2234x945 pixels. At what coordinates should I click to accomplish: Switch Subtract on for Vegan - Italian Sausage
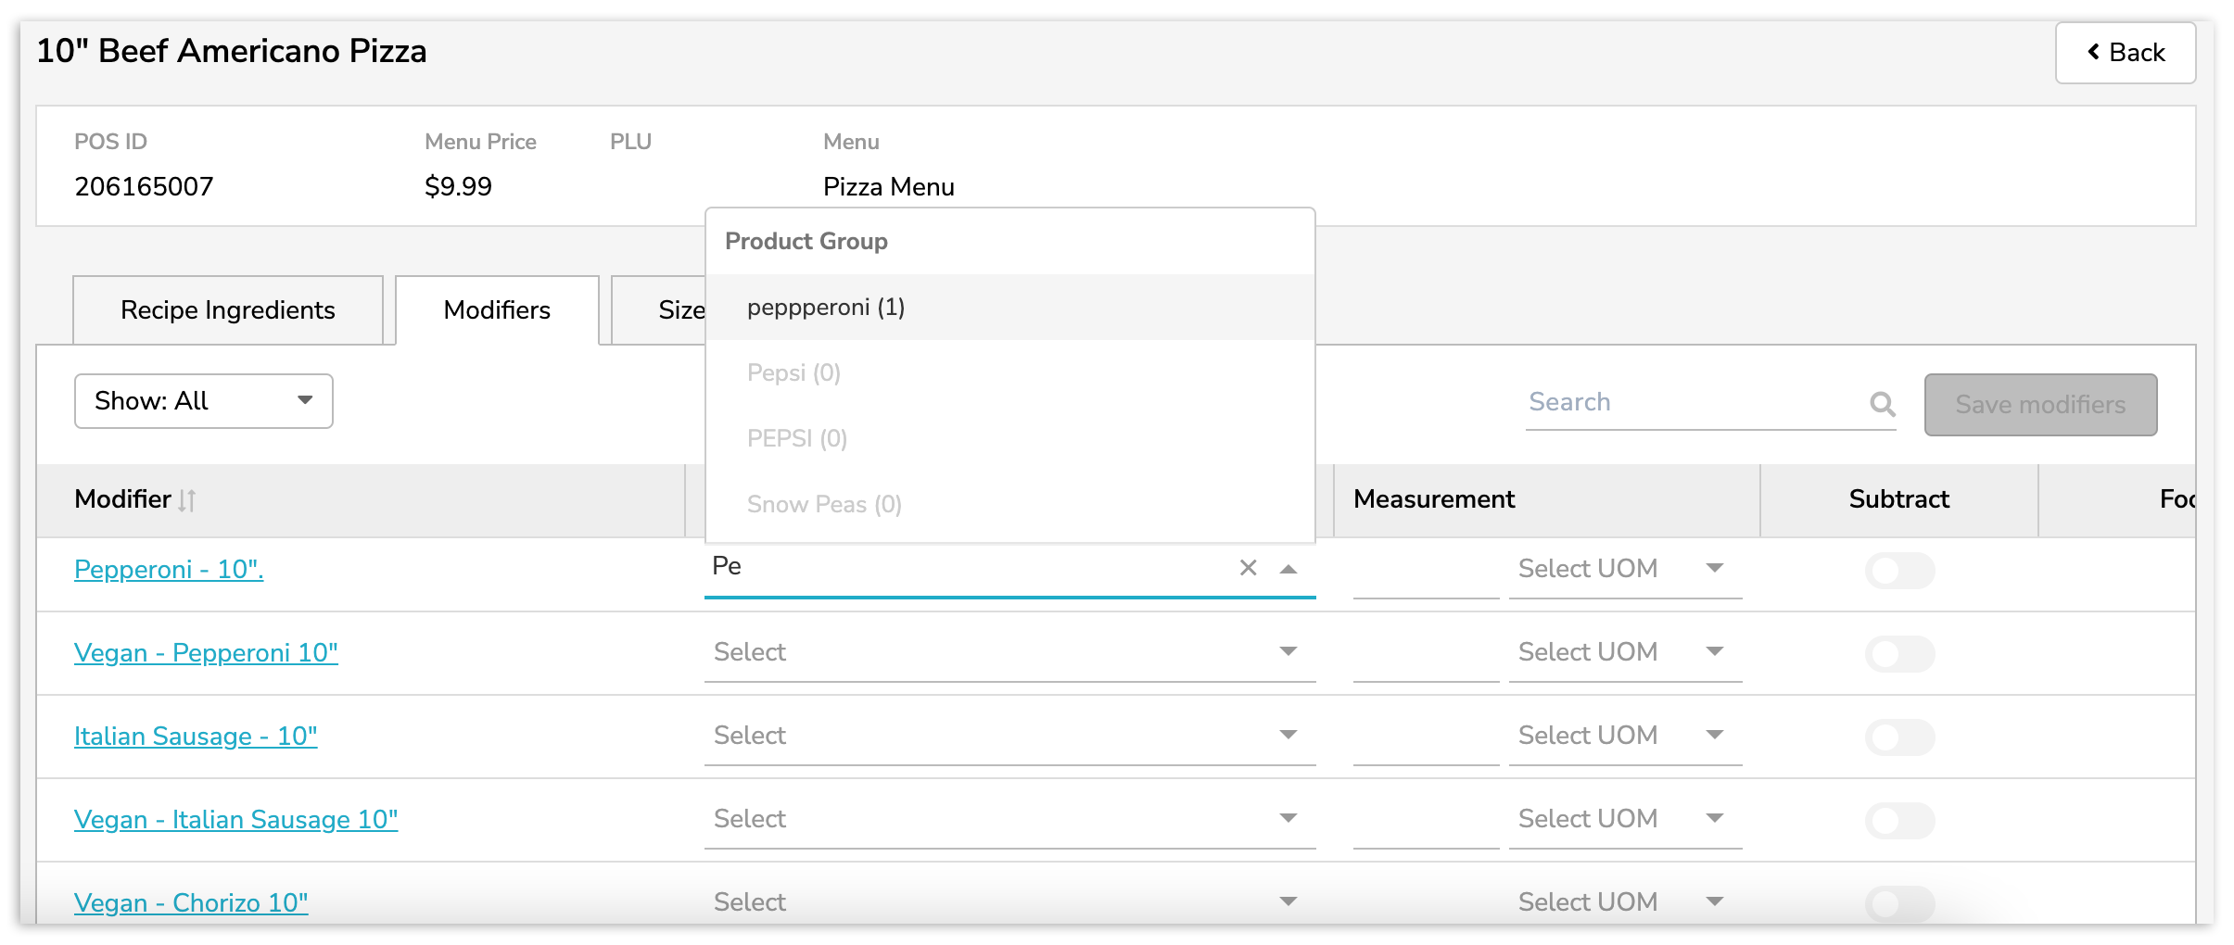1898,821
